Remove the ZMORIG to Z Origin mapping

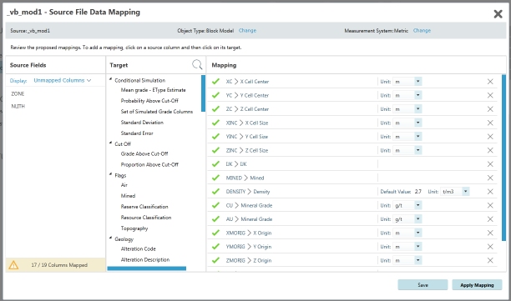[490, 260]
